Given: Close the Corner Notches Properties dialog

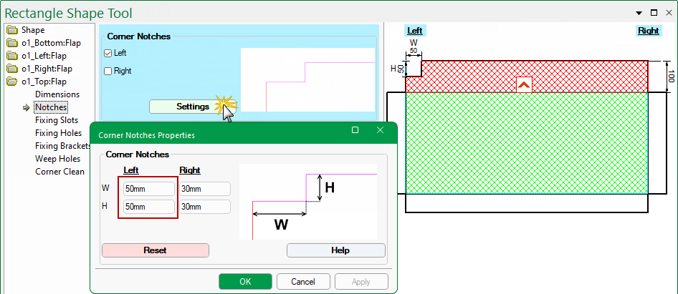Looking at the screenshot, I should [x=381, y=130].
